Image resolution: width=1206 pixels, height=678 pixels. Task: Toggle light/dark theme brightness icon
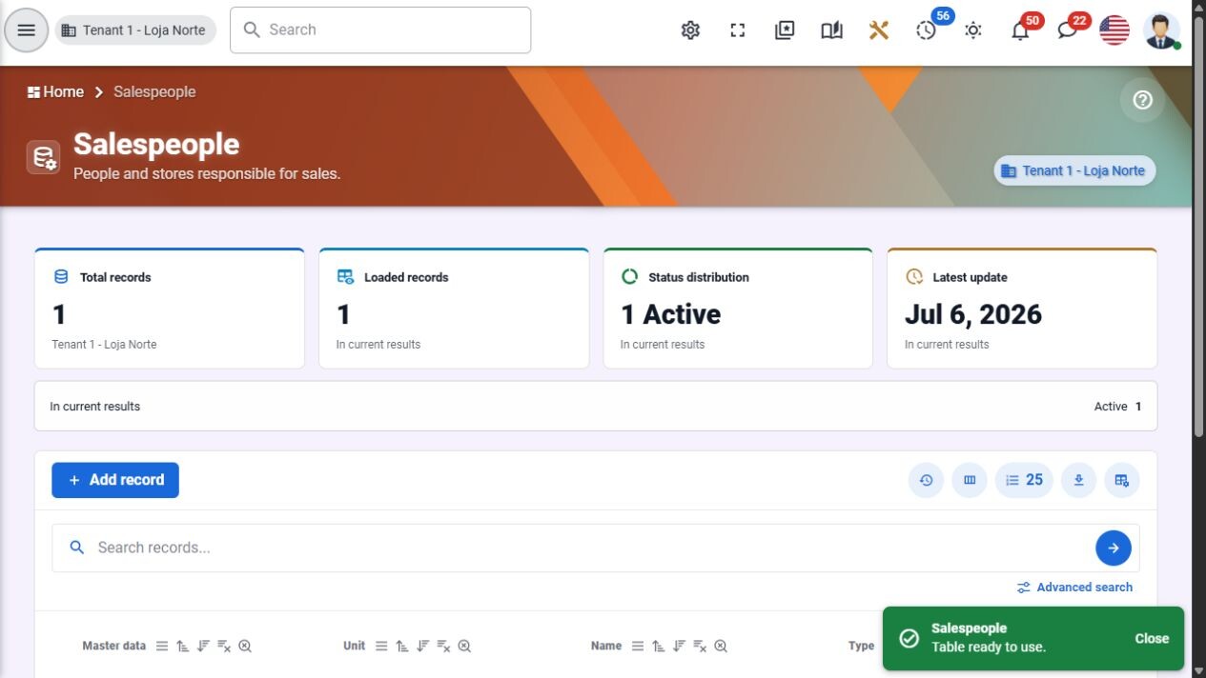pyautogui.click(x=973, y=30)
